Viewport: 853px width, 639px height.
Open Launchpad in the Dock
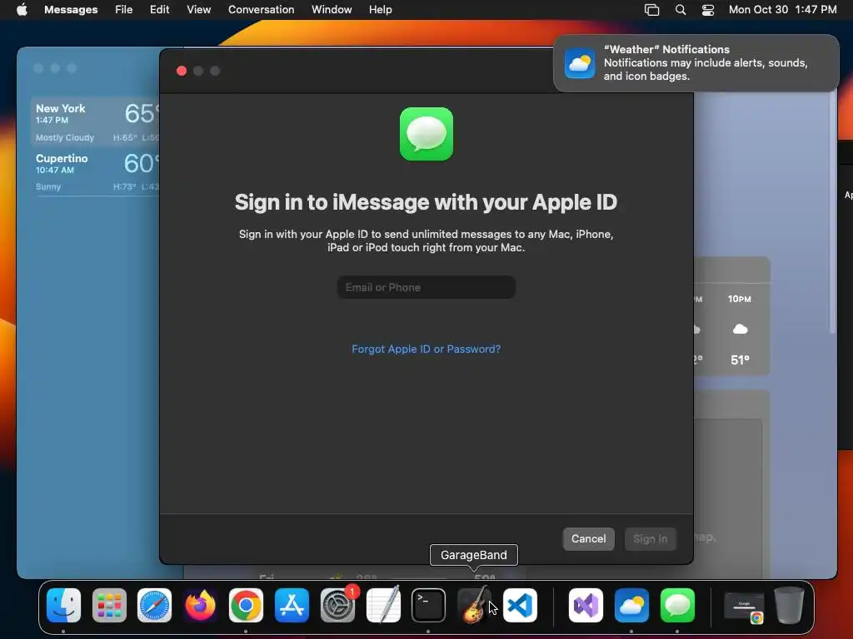point(109,605)
